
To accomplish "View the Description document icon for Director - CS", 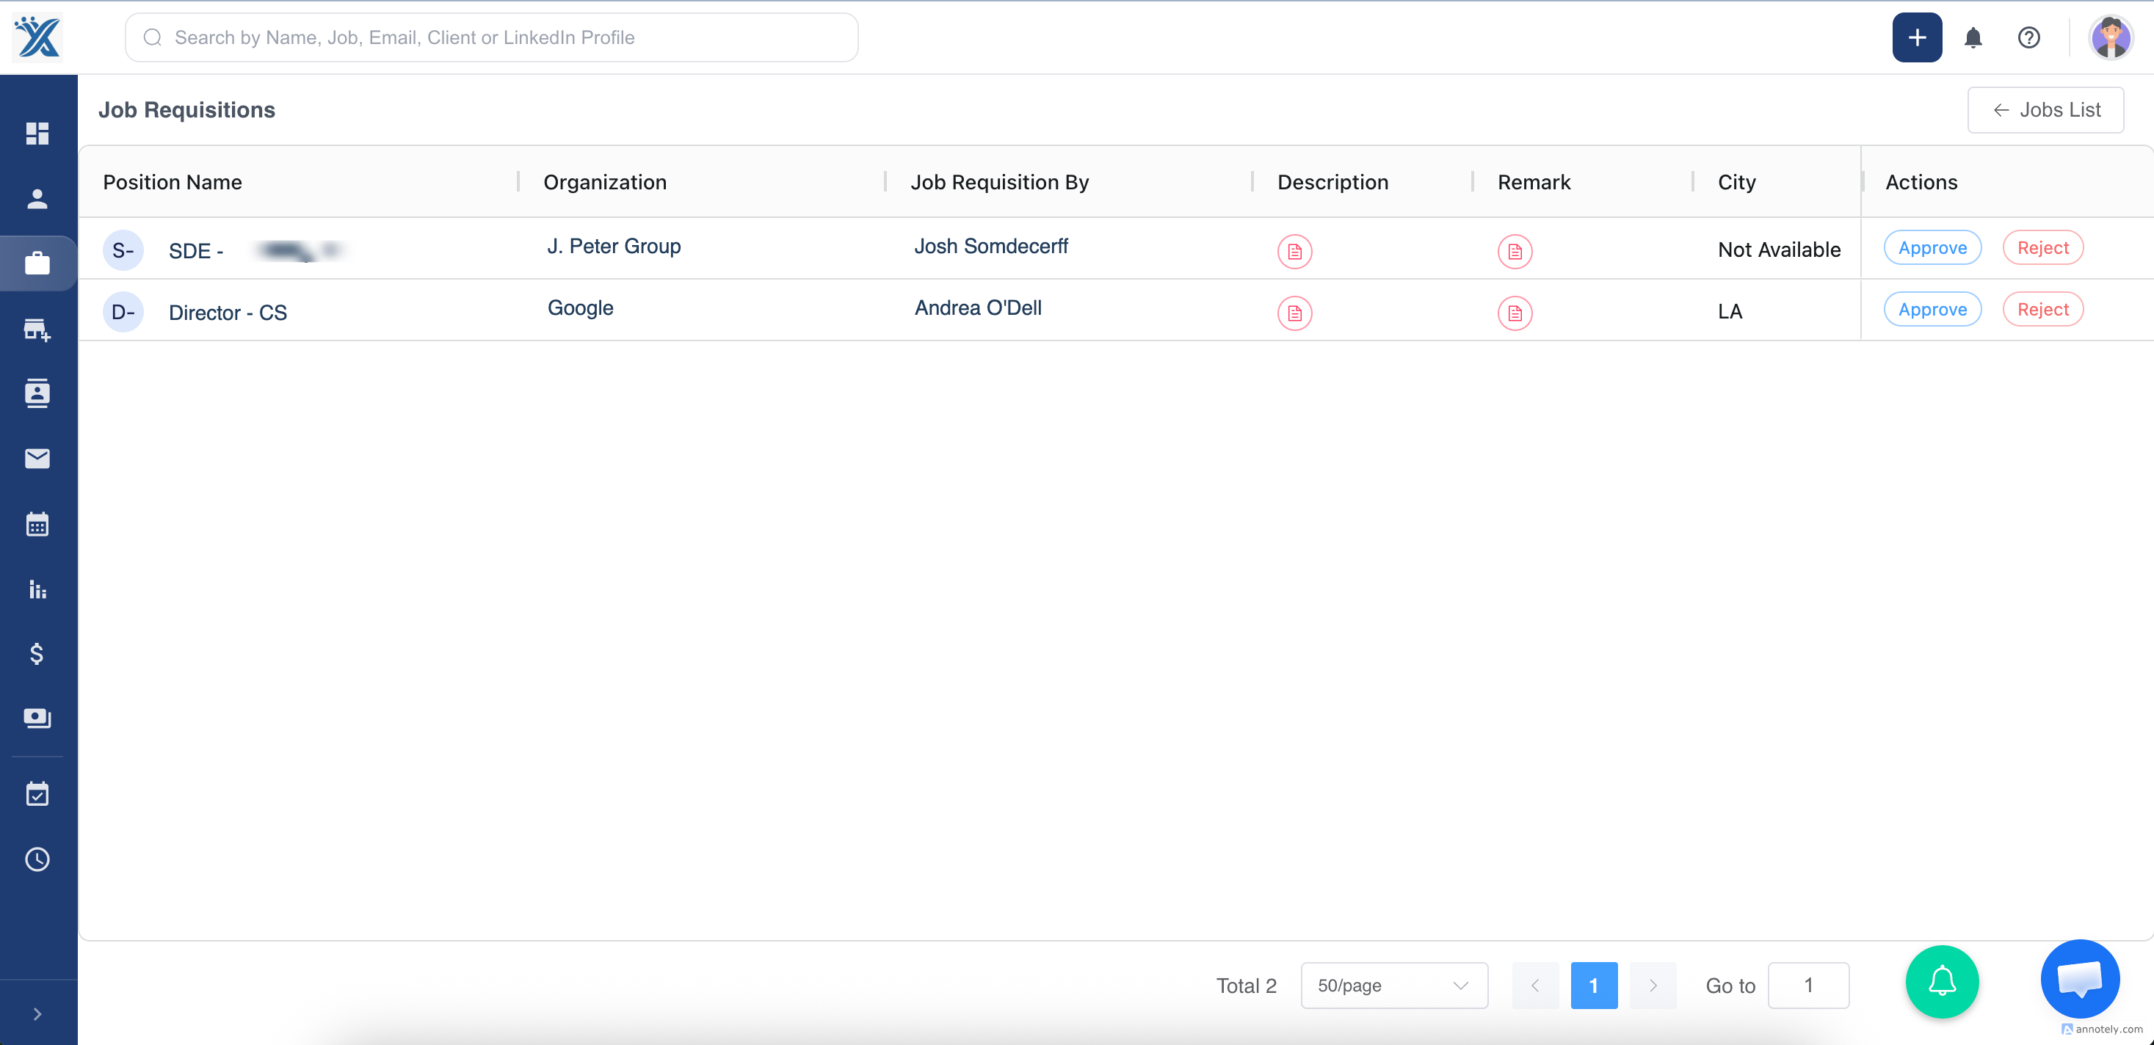I will 1294,313.
